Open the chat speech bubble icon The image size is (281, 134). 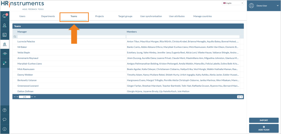[x=5, y=119]
